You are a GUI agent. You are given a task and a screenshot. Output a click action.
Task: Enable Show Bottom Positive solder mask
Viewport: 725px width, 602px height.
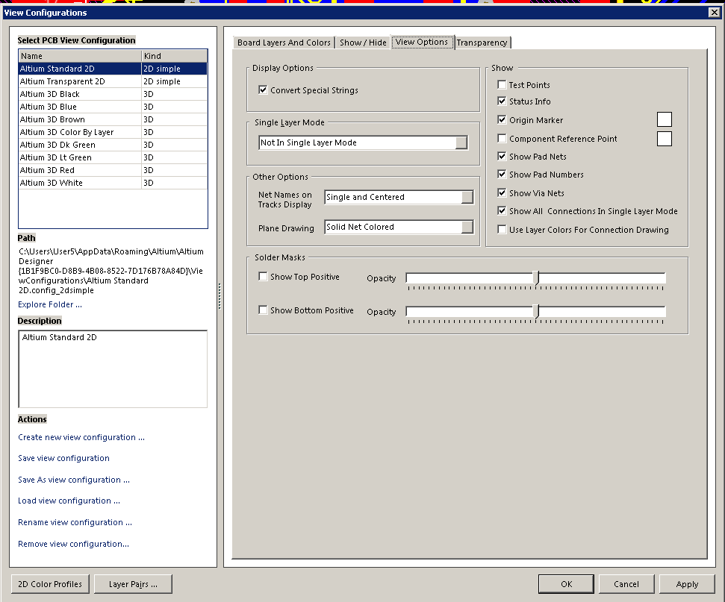click(x=263, y=310)
